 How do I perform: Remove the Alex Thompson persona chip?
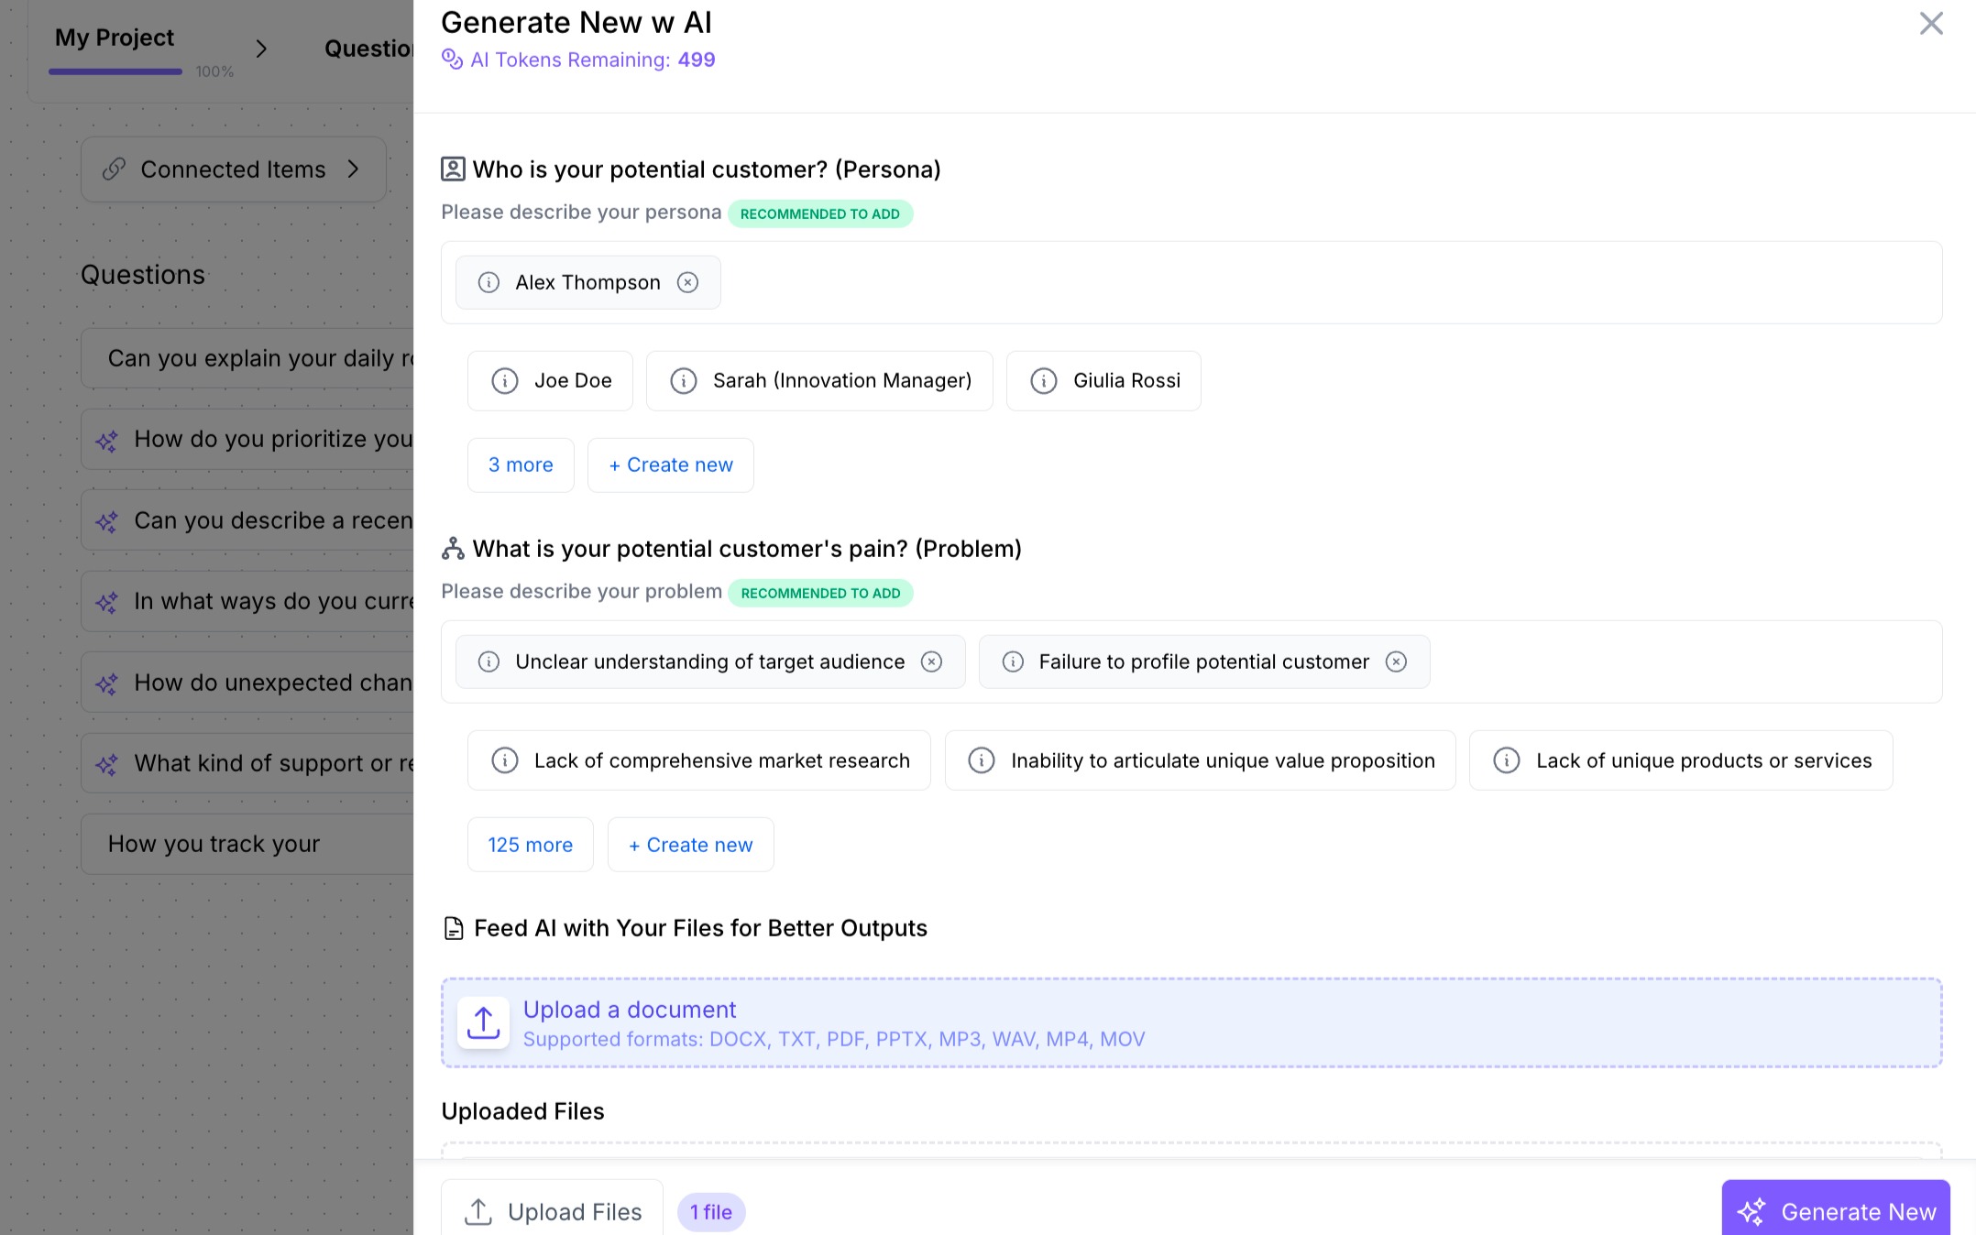[688, 282]
